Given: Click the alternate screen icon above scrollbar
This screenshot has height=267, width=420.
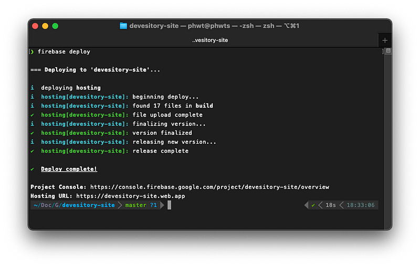Looking at the screenshot, I should point(388,51).
